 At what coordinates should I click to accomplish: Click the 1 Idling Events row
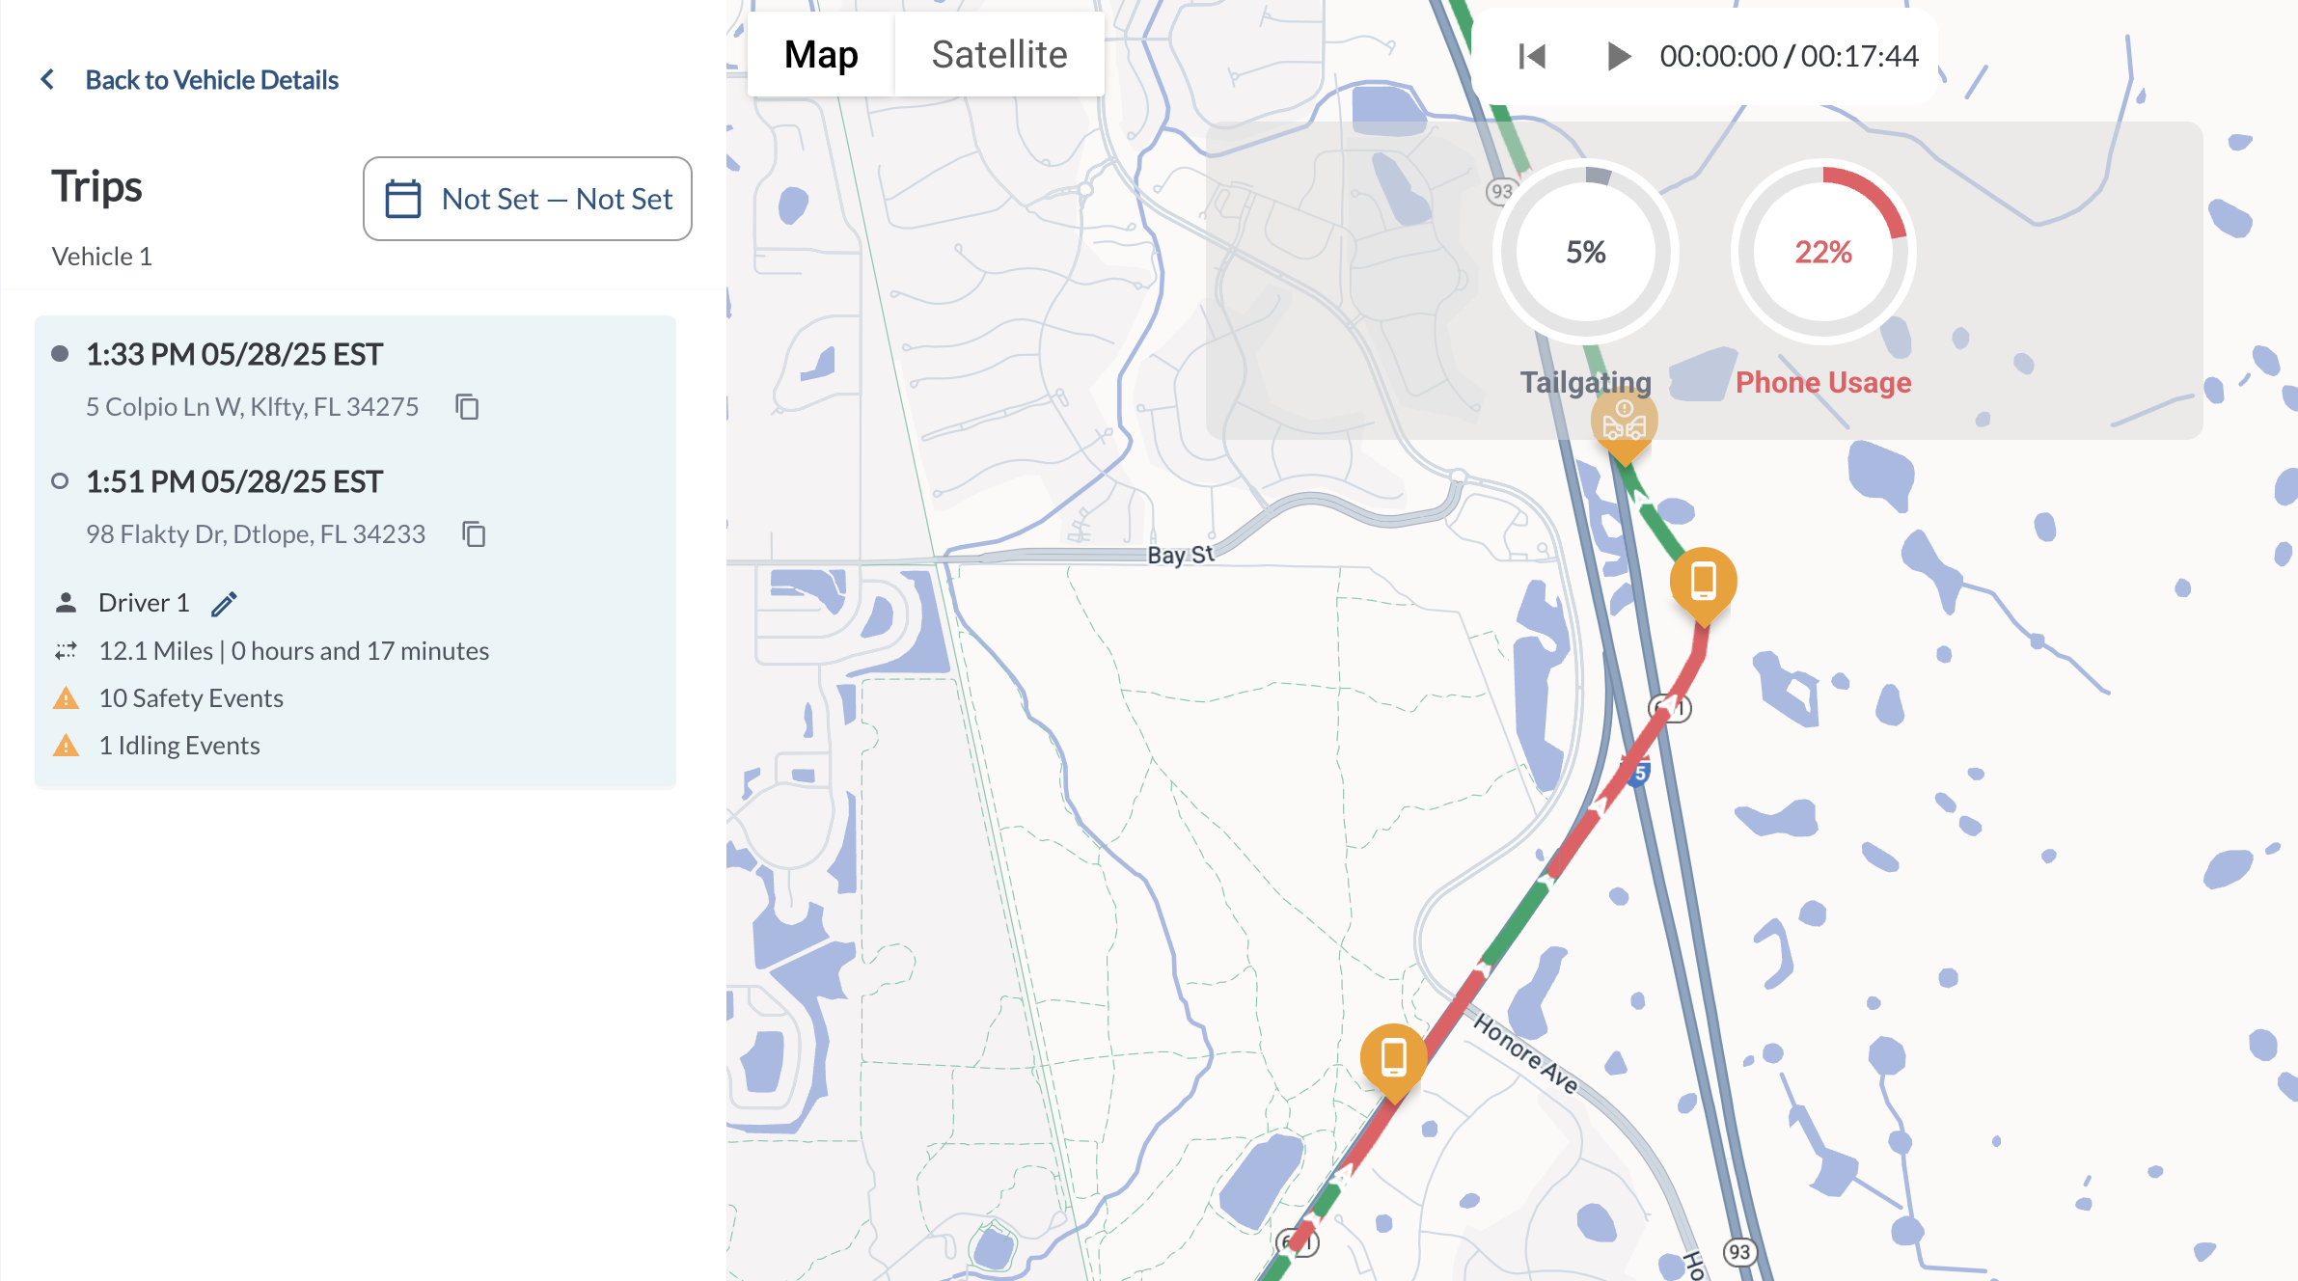tap(179, 746)
